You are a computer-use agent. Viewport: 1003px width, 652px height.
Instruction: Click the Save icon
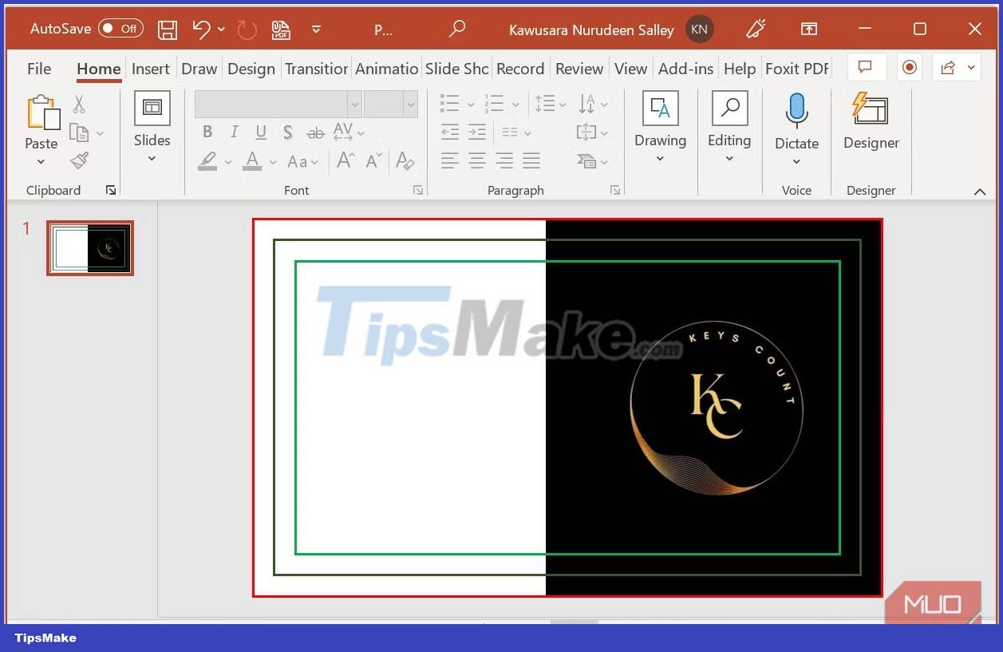point(167,29)
